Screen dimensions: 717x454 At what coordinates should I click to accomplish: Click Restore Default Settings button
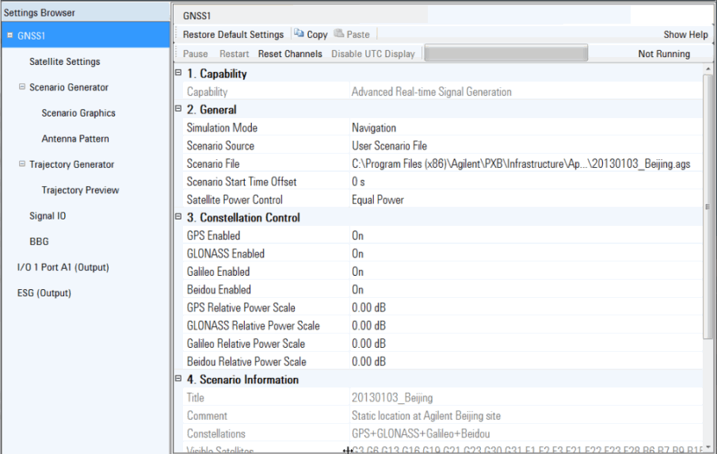click(x=233, y=35)
